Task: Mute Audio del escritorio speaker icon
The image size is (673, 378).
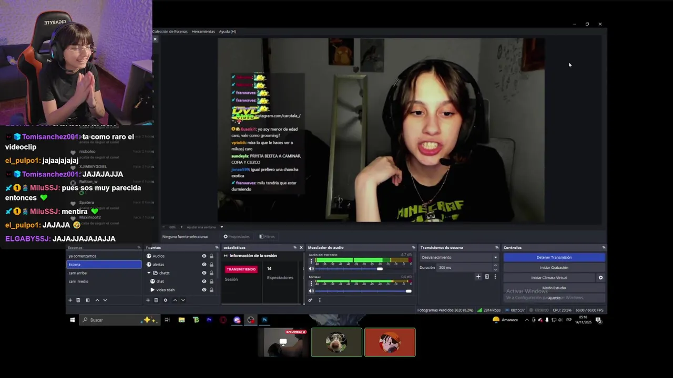Action: (x=311, y=269)
